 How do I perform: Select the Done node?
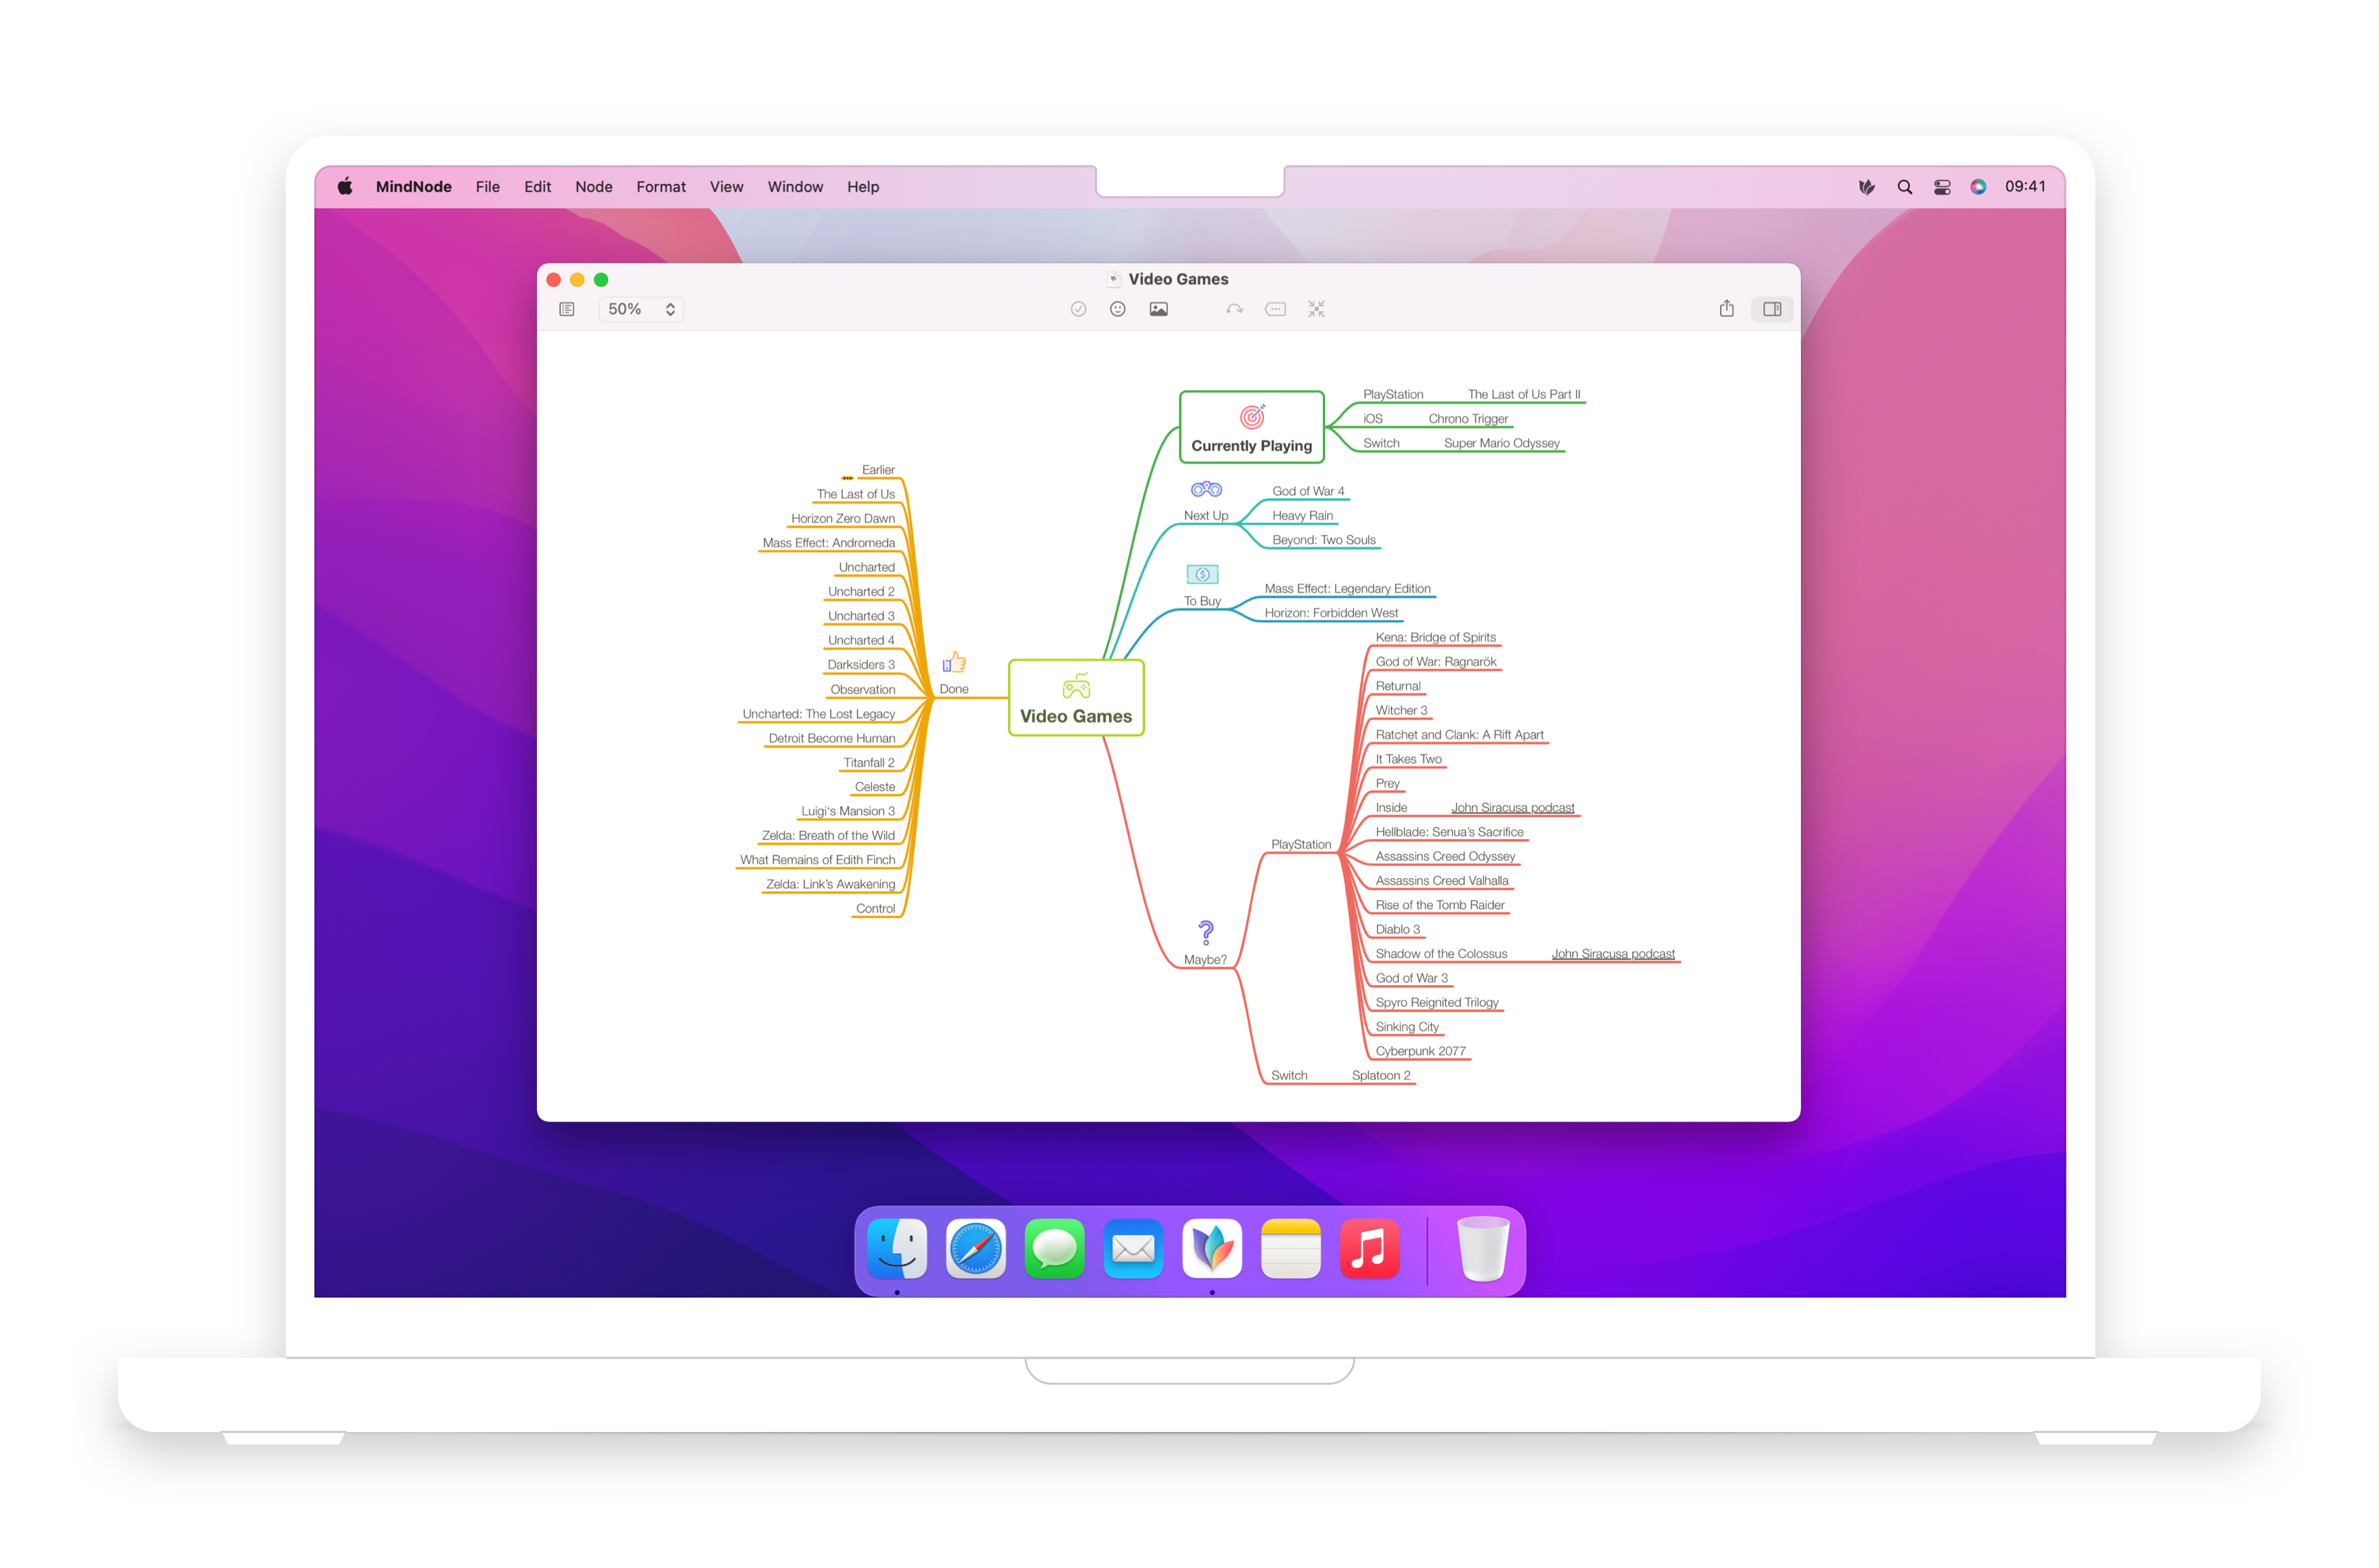[x=954, y=689]
